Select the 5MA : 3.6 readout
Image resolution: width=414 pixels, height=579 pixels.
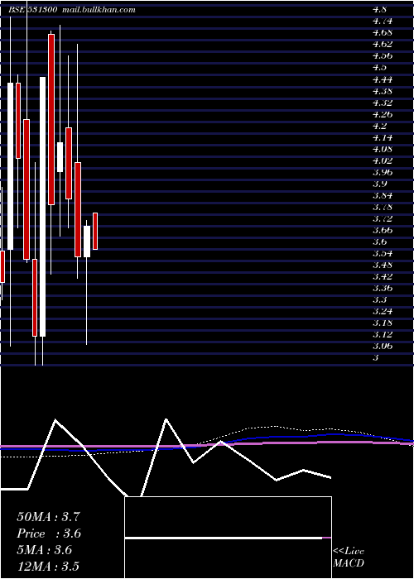(x=45, y=550)
